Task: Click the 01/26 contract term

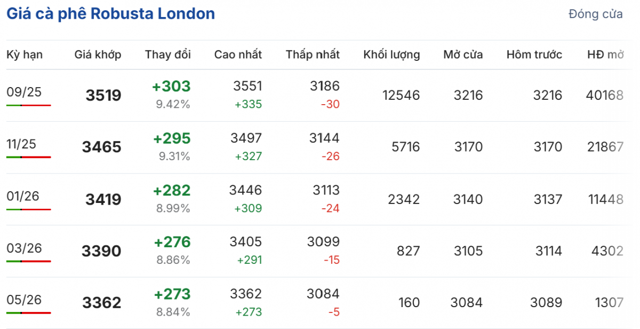Action: click(x=24, y=196)
